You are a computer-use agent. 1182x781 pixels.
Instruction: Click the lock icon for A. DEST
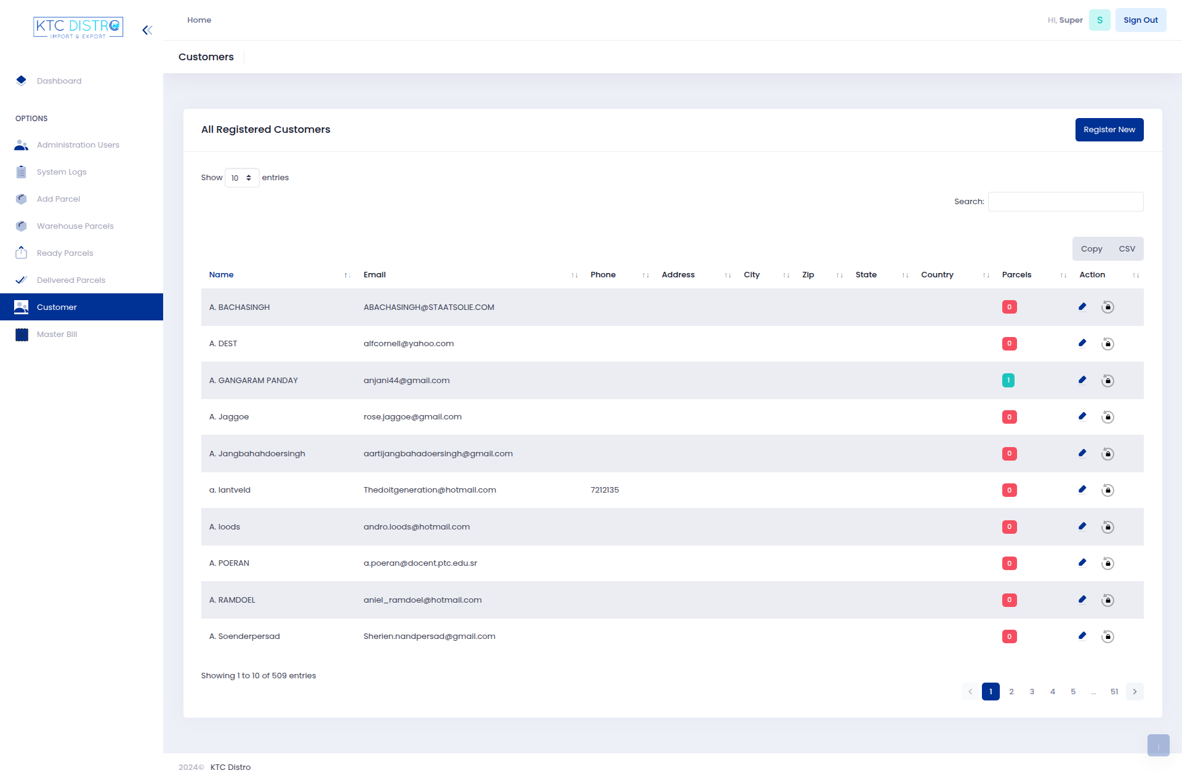(x=1108, y=344)
